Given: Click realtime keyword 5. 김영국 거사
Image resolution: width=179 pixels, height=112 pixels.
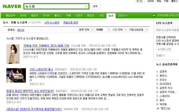Looking at the screenshot, I should (x=166, y=88).
